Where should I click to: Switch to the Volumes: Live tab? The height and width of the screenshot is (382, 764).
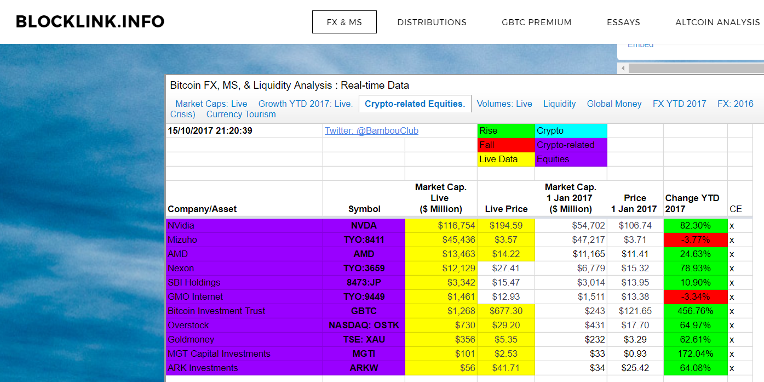(504, 104)
